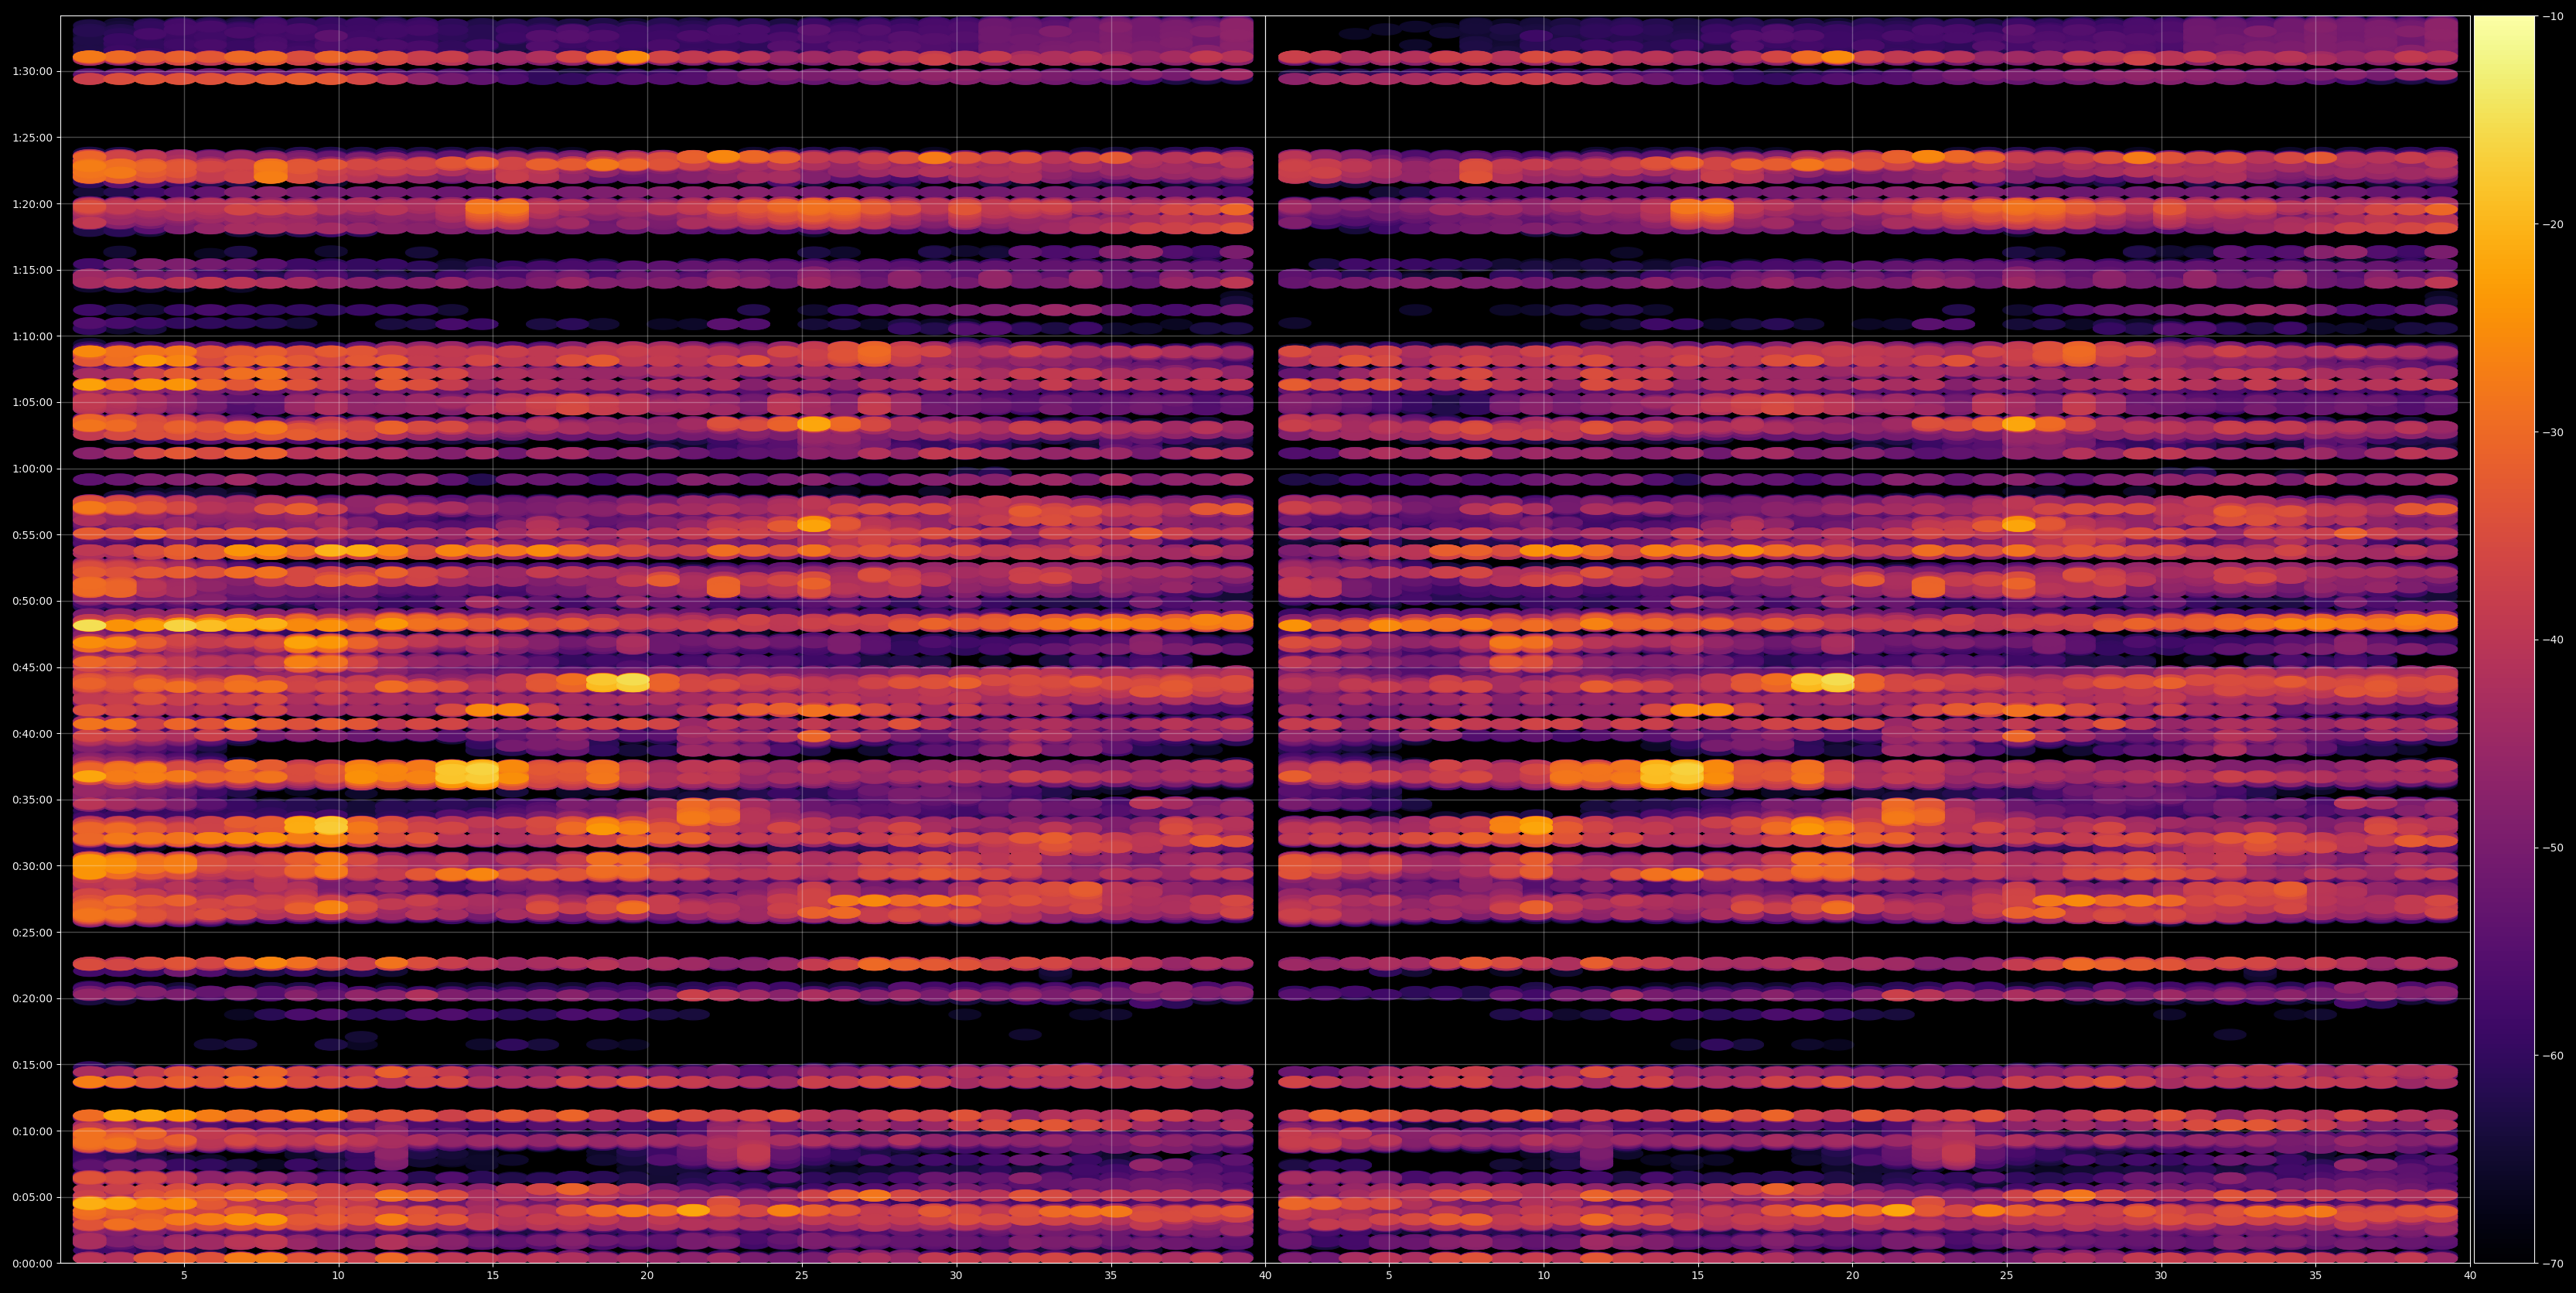The image size is (2576, 1293).
Task: Click the 1:10:00 time axis label
Action: click(x=32, y=336)
